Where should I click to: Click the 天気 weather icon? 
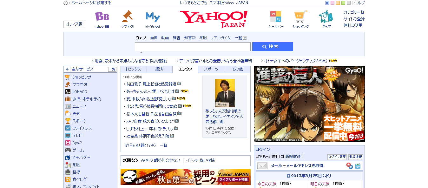pyautogui.click(x=68, y=114)
